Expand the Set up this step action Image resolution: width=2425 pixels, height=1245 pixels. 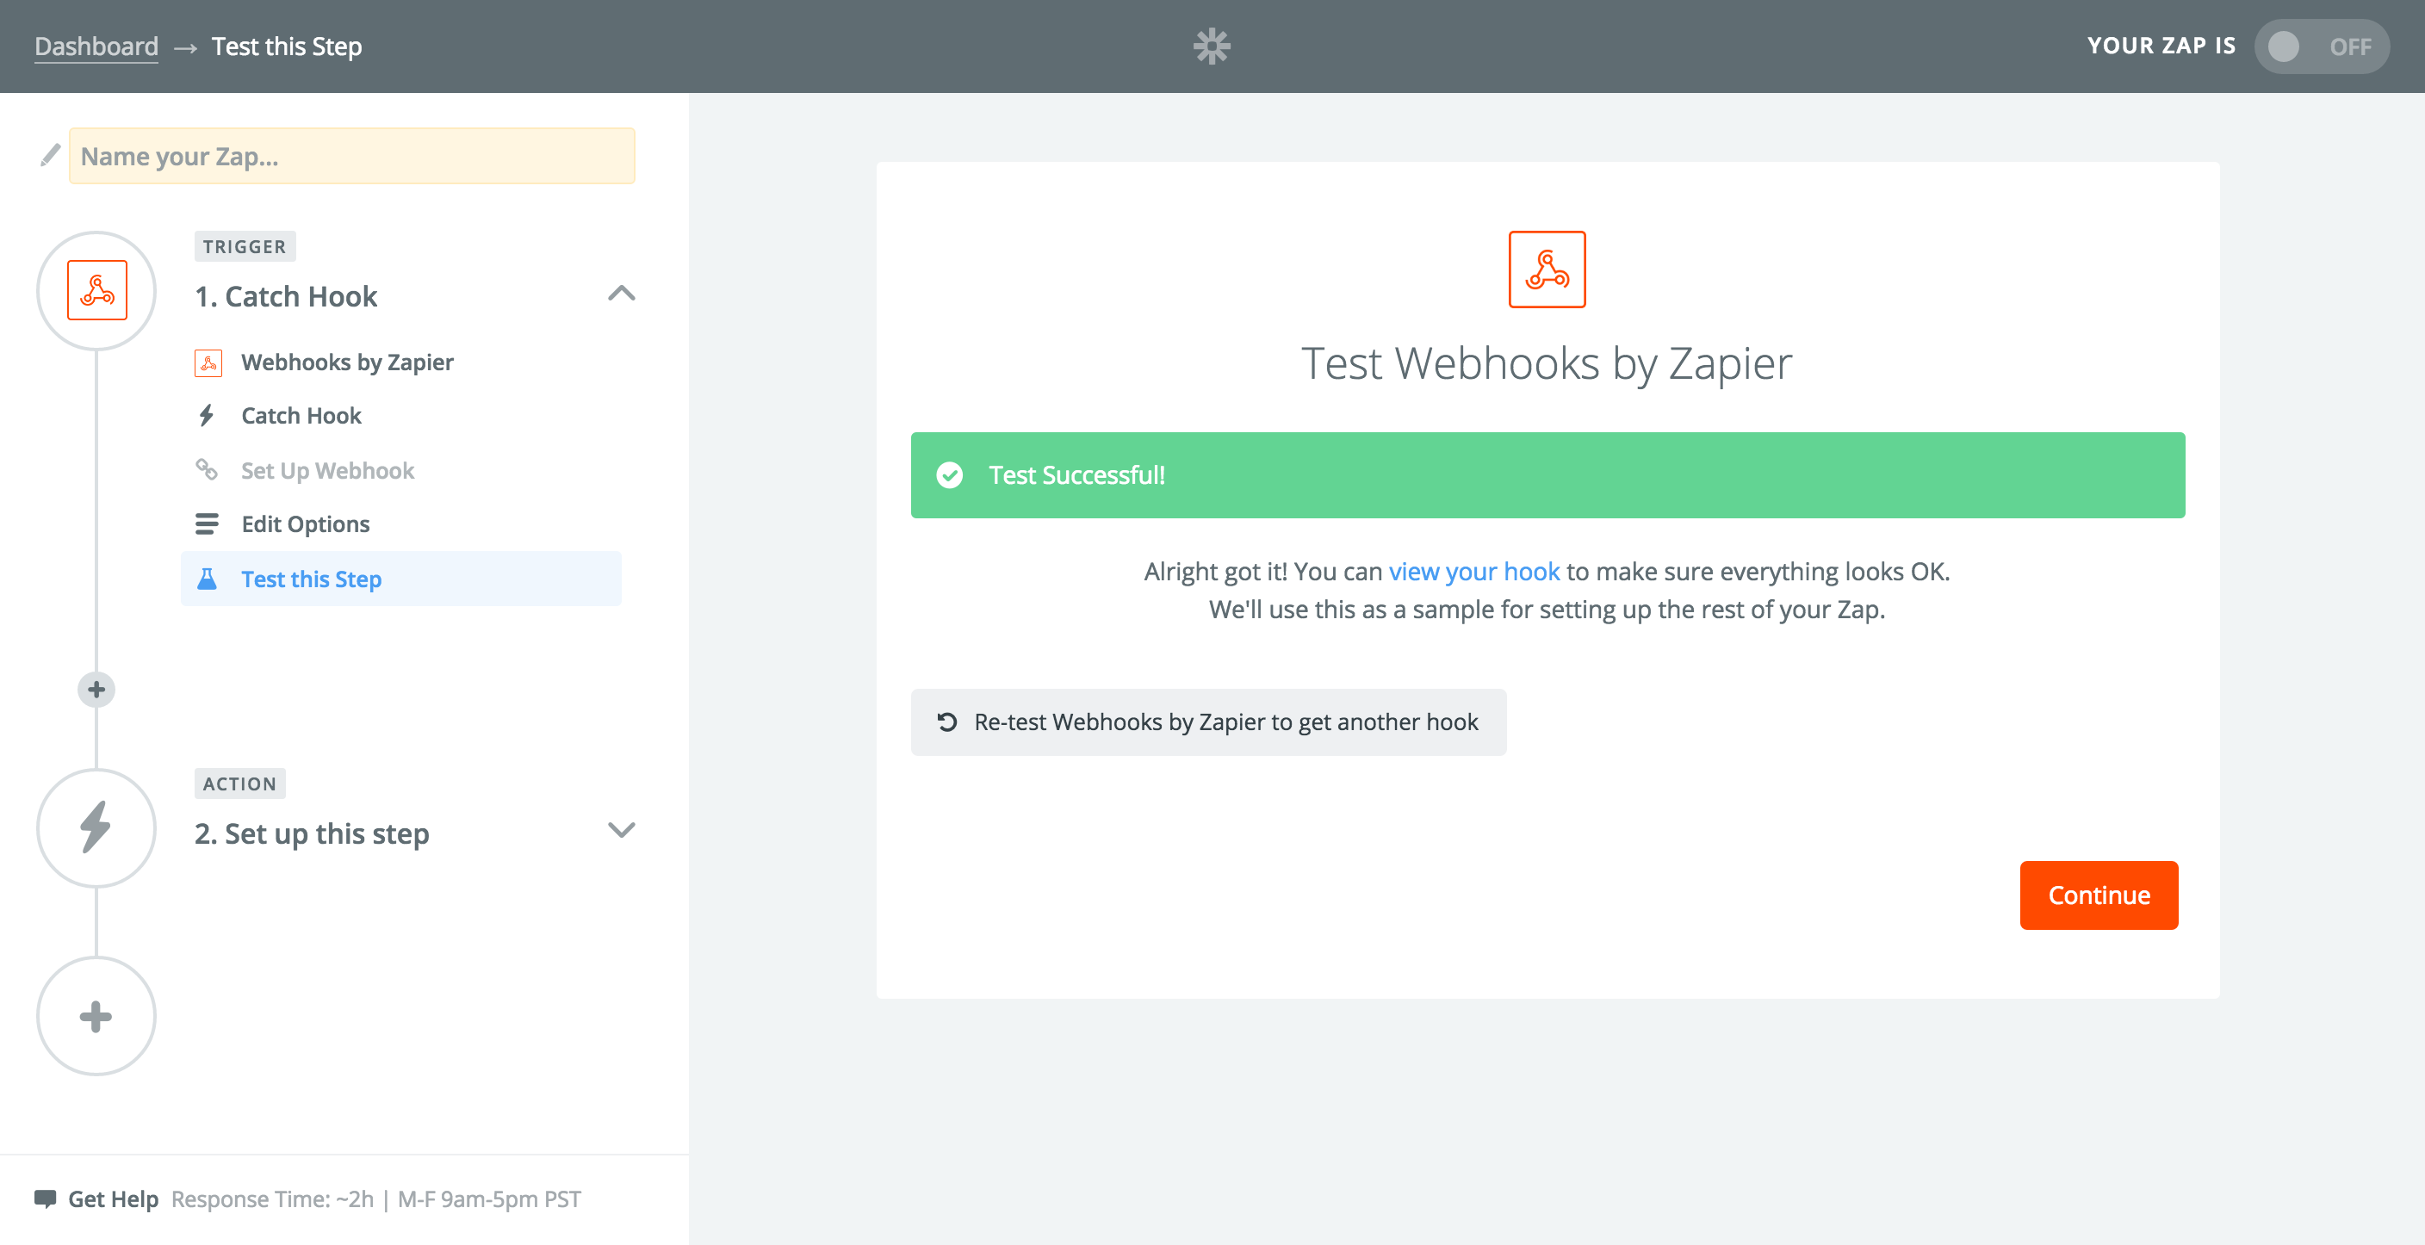coord(621,829)
